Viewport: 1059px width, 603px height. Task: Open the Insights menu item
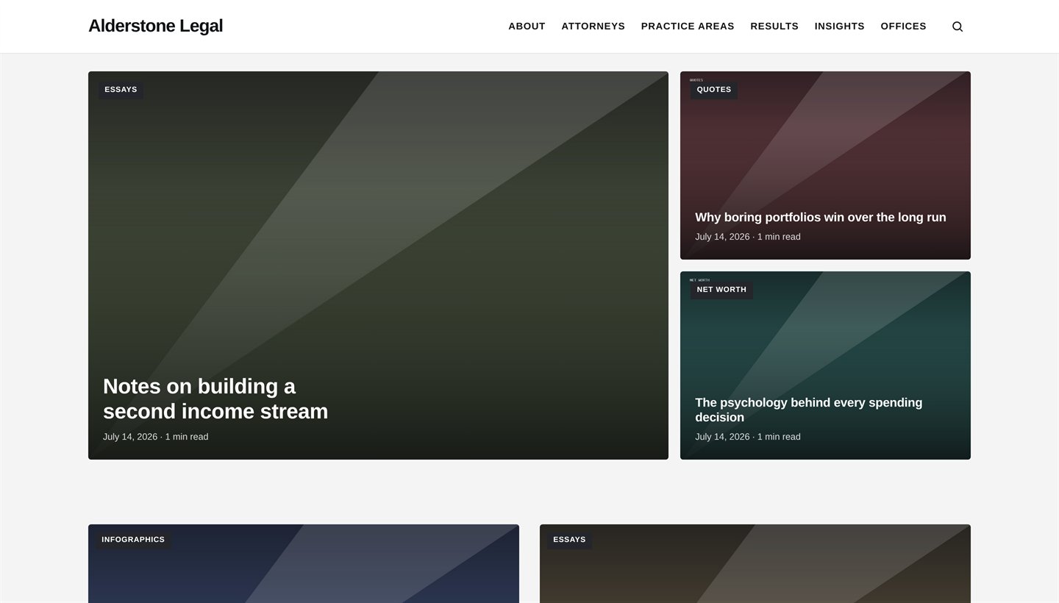tap(839, 26)
